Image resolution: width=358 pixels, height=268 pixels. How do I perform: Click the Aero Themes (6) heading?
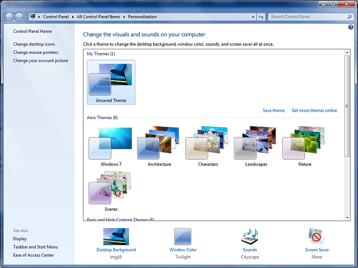(x=102, y=118)
